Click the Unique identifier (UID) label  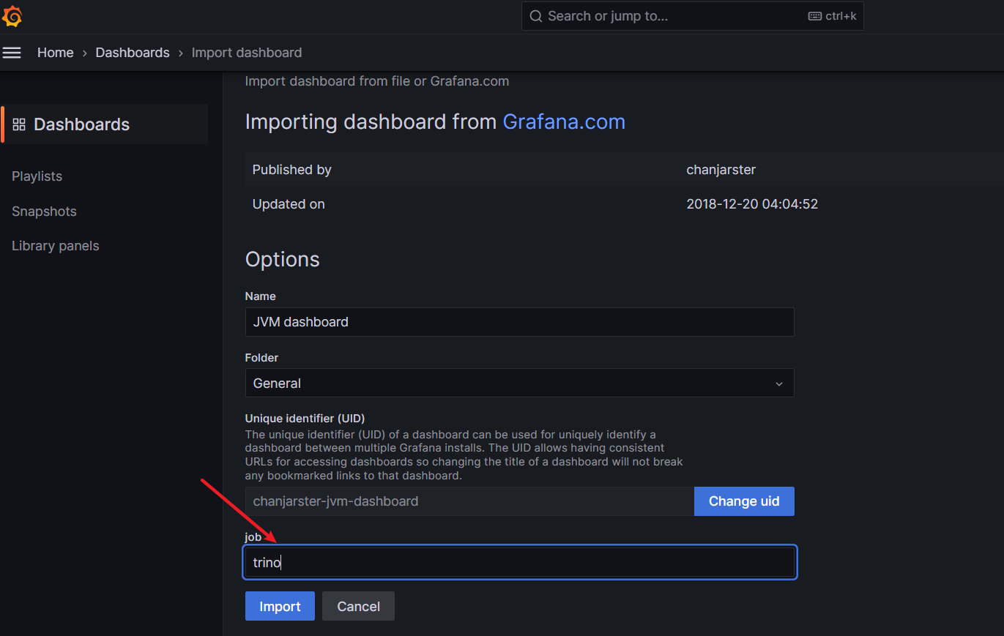pos(305,419)
